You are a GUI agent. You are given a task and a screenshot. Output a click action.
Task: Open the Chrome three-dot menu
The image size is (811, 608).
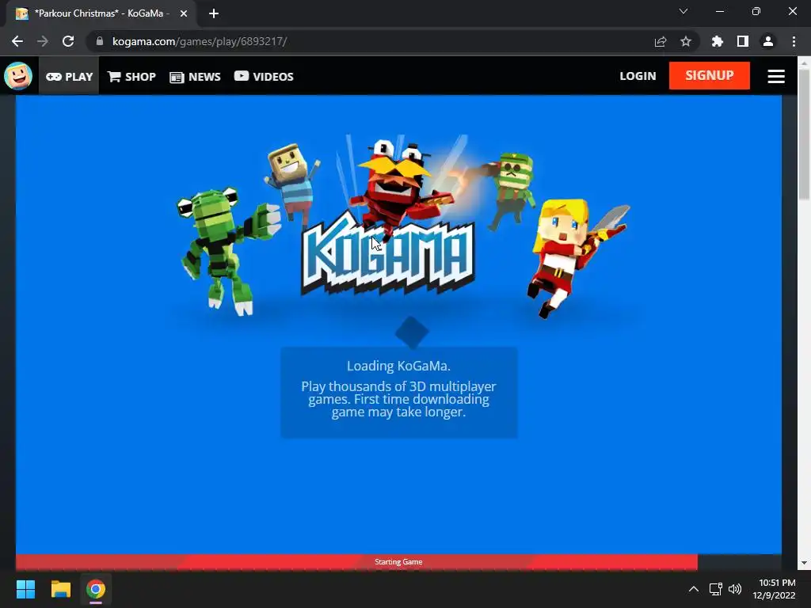pos(794,41)
